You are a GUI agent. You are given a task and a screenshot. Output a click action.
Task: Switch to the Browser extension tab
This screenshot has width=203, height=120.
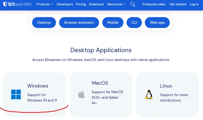click(79, 23)
